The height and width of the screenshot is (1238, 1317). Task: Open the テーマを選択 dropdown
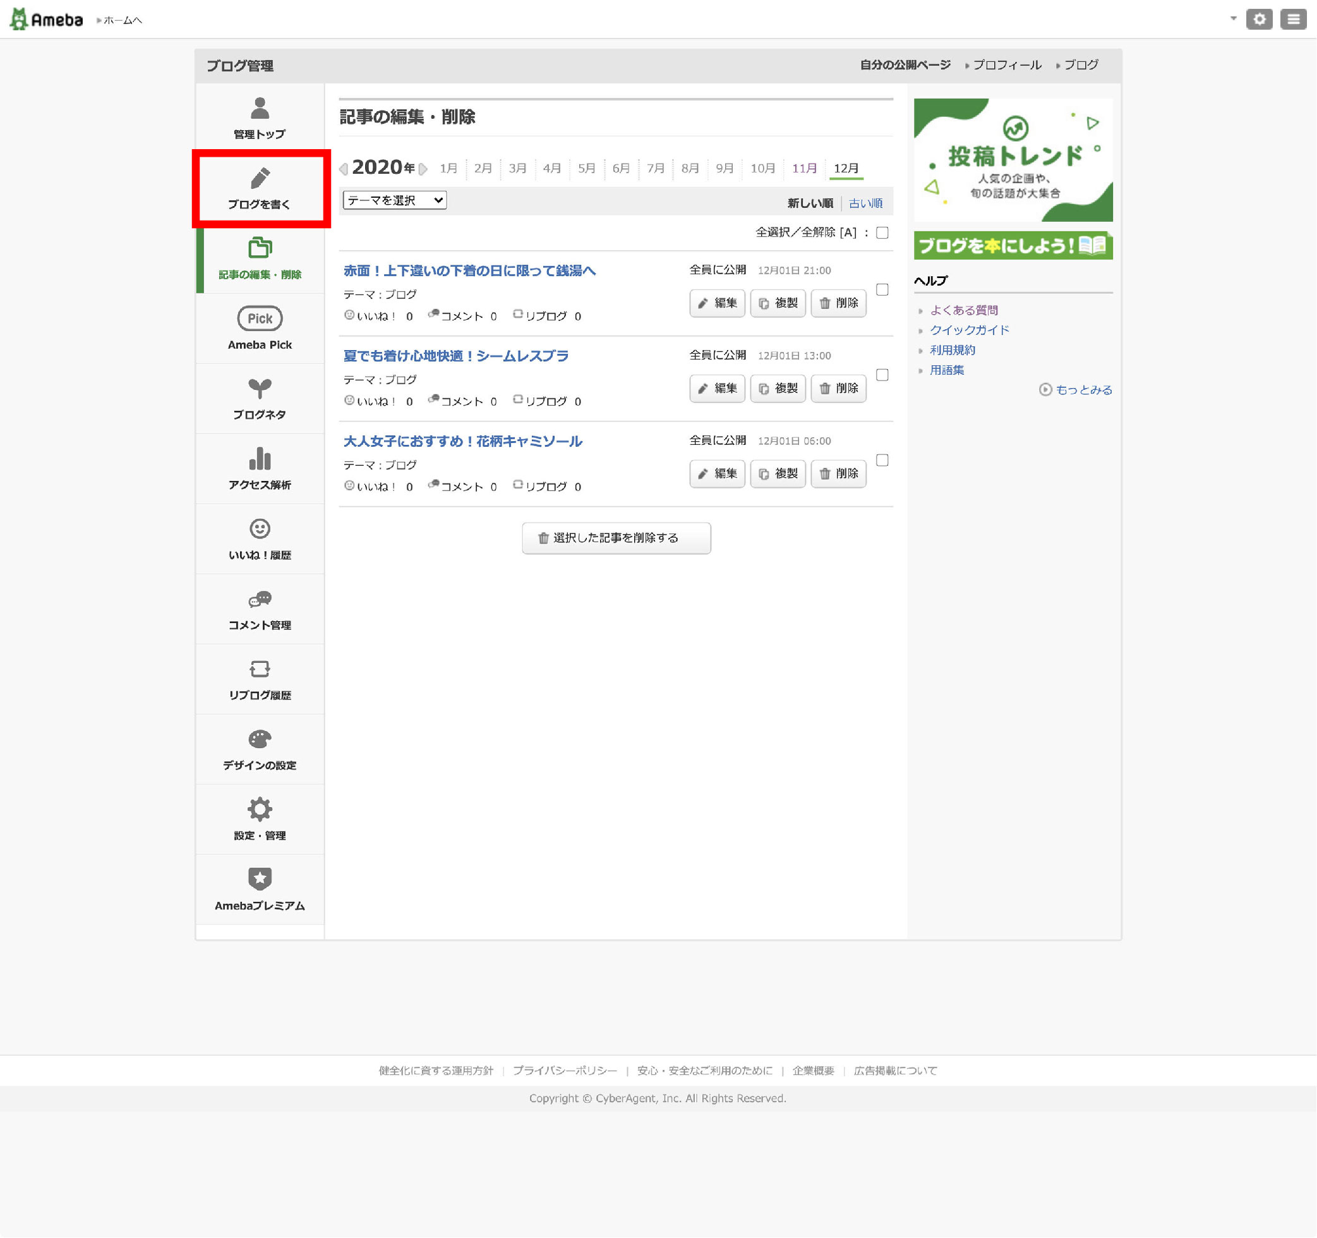[x=394, y=200]
